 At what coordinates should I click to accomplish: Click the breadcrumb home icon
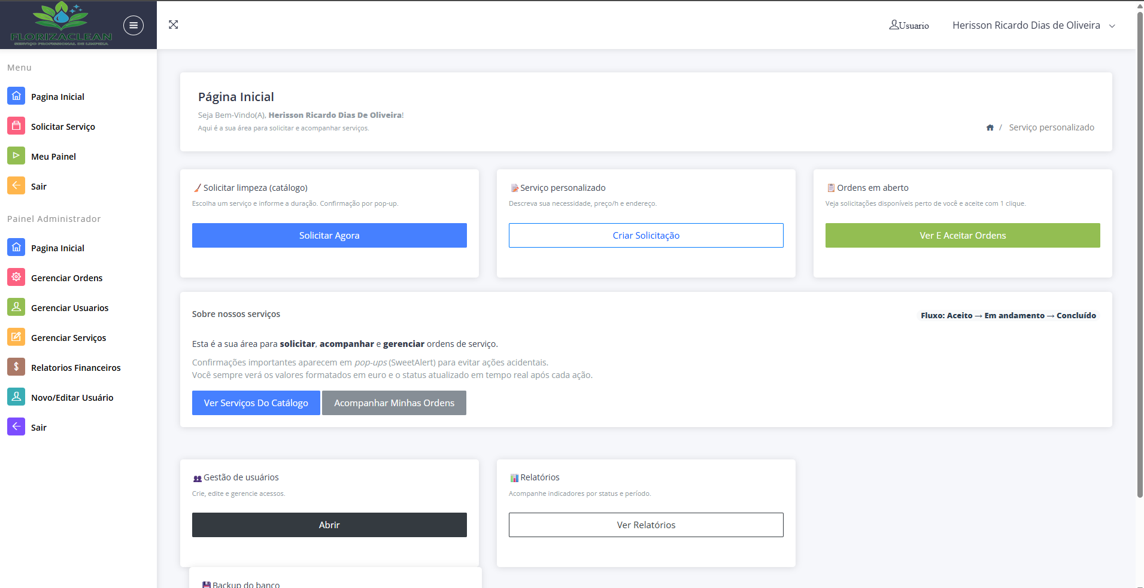[990, 127]
